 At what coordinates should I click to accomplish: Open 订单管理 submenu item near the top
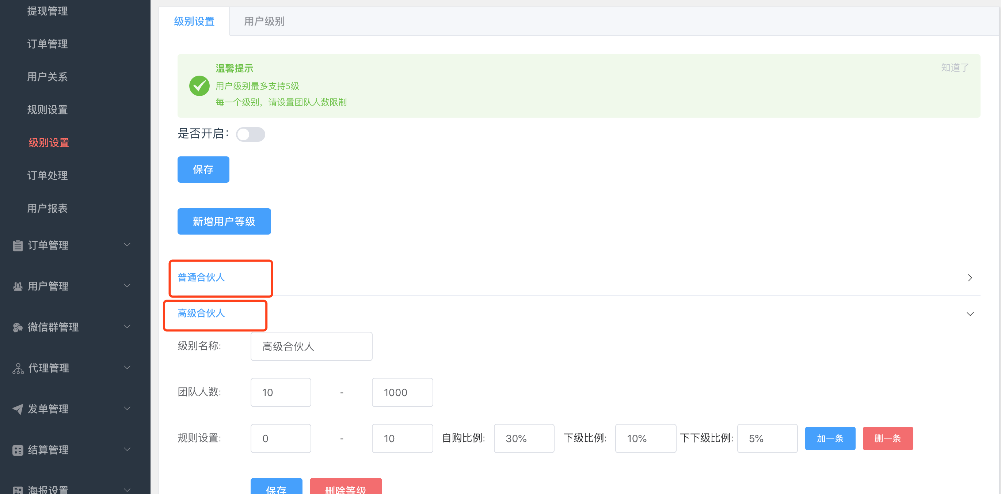pos(47,44)
